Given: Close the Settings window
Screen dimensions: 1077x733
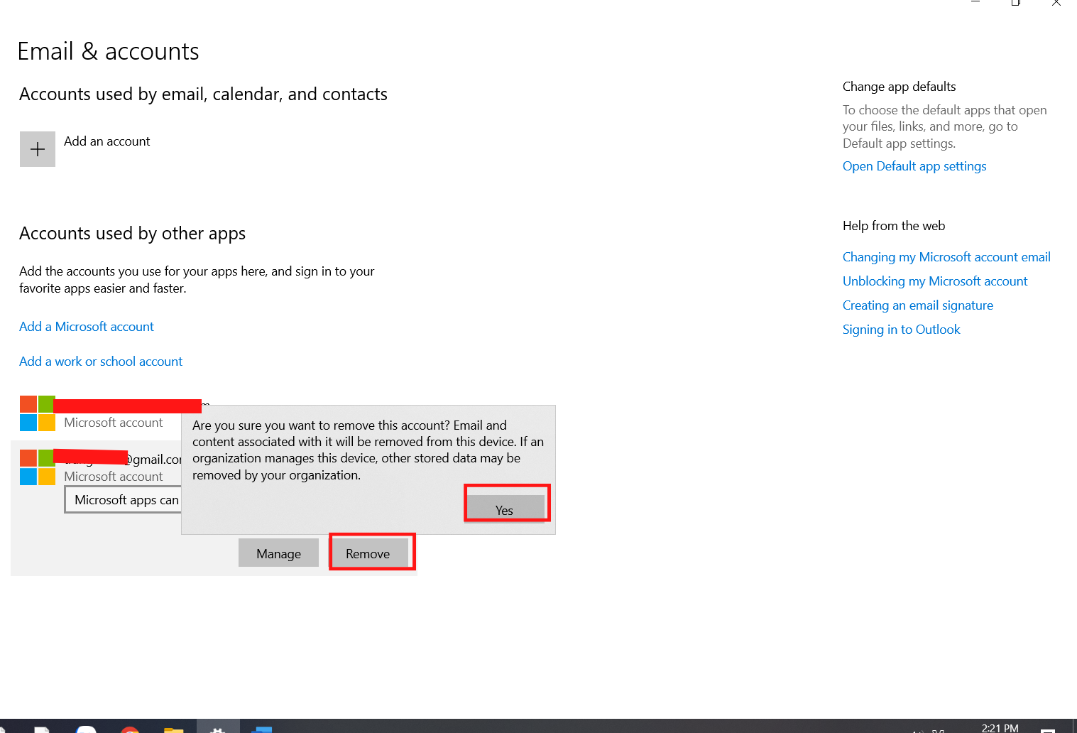Looking at the screenshot, I should 1056,3.
